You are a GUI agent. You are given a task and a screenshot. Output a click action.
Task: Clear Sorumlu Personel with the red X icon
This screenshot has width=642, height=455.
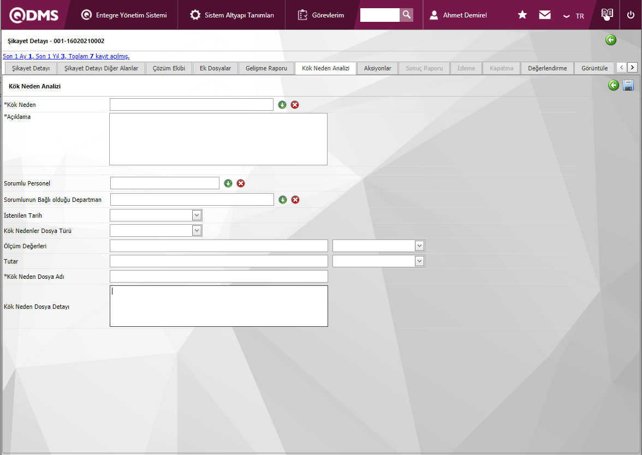(x=241, y=183)
